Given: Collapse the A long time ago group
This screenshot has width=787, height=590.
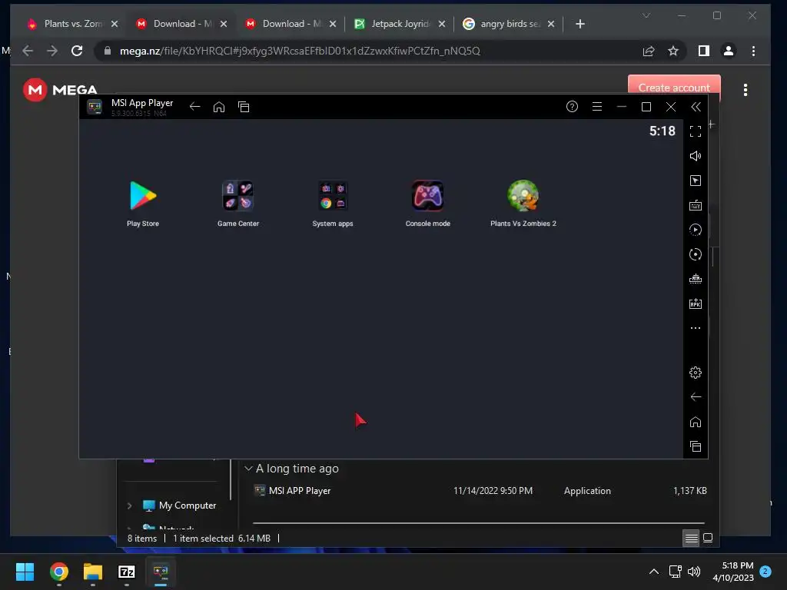Looking at the screenshot, I should point(248,469).
